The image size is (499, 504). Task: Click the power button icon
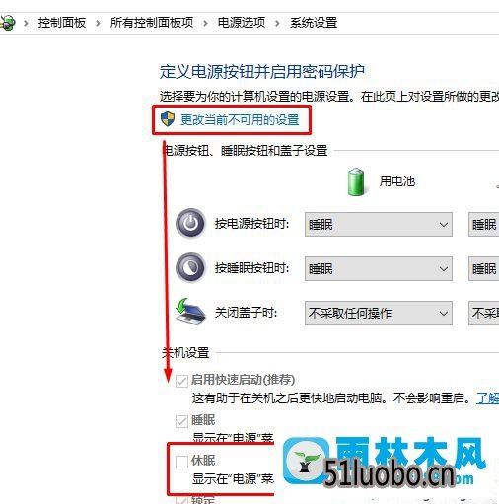coord(190,223)
